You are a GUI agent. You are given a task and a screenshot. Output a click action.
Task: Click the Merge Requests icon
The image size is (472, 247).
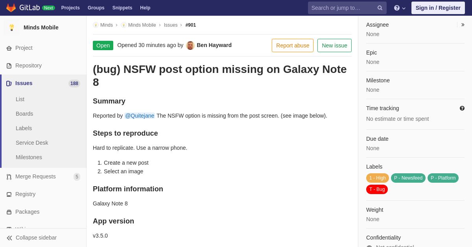(x=9, y=177)
